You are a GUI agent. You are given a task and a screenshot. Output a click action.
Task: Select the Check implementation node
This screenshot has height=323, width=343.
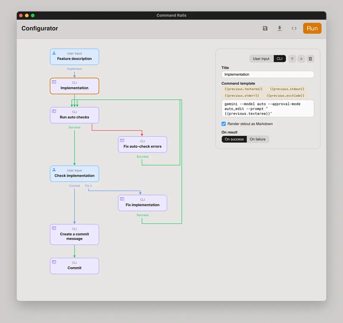click(x=74, y=174)
